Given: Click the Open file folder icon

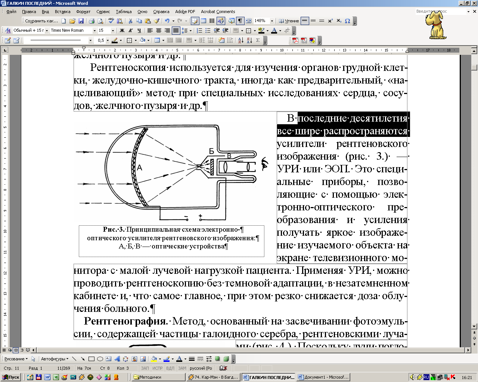Looking at the screenshot, I should pos(72,21).
